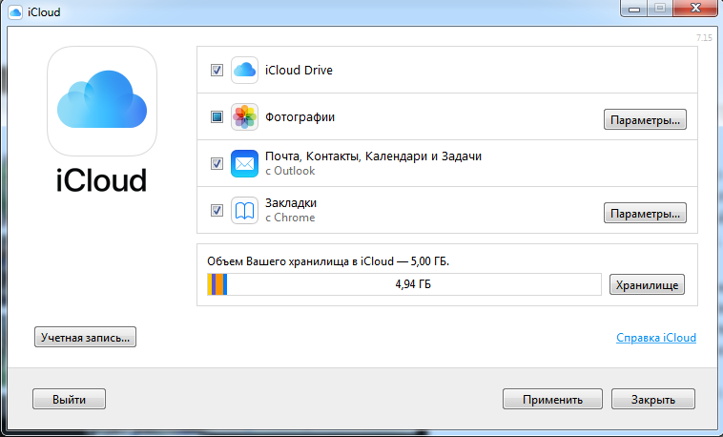Toggle the Фотографии checkbox

[217, 116]
